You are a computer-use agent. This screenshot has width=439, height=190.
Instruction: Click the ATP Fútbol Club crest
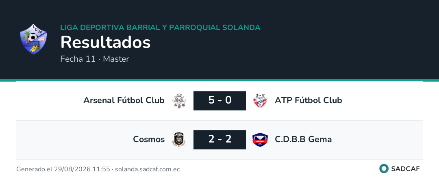(x=260, y=101)
